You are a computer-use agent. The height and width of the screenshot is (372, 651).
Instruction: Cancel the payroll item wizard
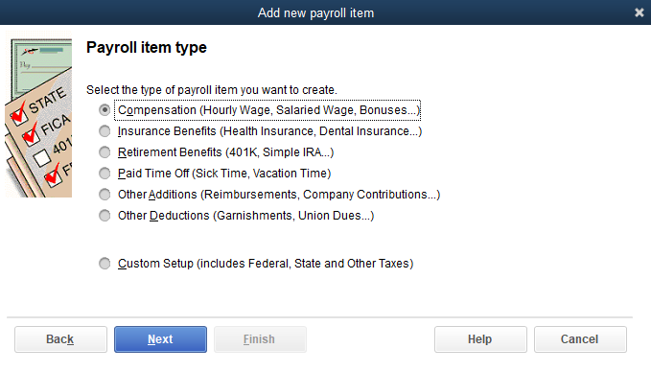pyautogui.click(x=580, y=339)
